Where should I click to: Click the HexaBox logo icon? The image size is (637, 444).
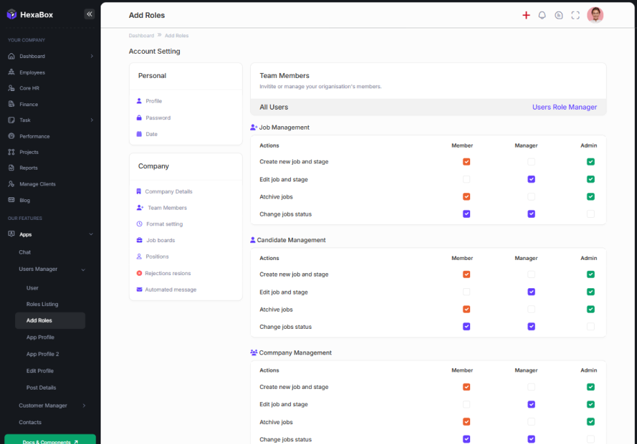point(11,14)
